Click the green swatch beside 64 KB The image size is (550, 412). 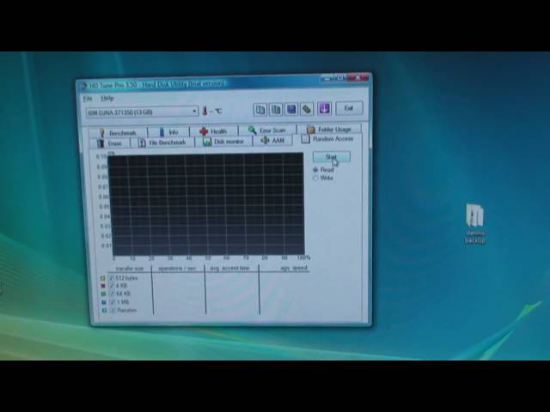(103, 294)
